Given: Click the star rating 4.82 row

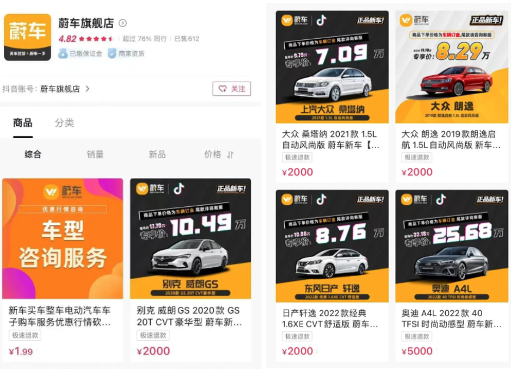Looking at the screenshot, I should coord(86,39).
